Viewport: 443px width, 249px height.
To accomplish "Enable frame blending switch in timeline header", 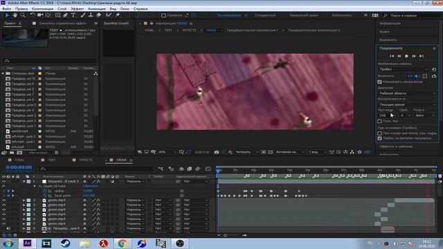I will coord(189,169).
